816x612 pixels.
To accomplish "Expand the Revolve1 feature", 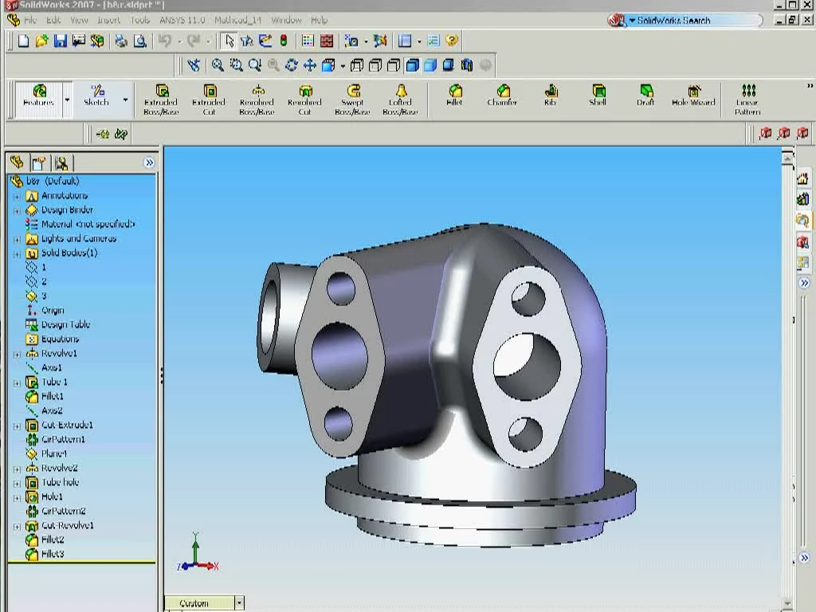I will click(17, 355).
